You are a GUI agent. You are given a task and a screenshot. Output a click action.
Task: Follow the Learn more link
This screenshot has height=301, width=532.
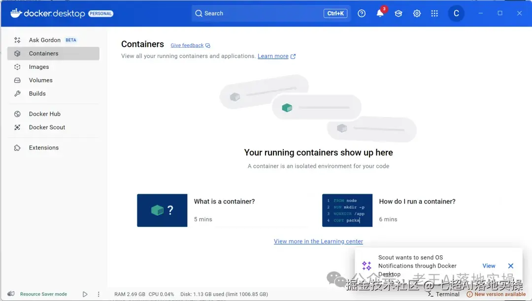point(273,56)
